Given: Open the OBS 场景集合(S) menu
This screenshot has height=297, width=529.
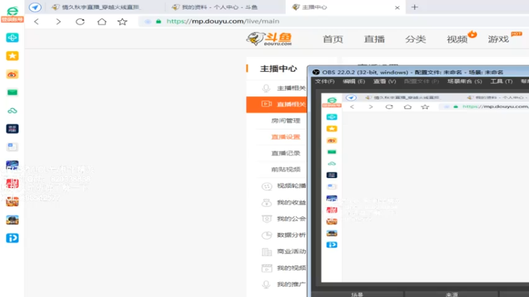Looking at the screenshot, I should click(x=464, y=81).
